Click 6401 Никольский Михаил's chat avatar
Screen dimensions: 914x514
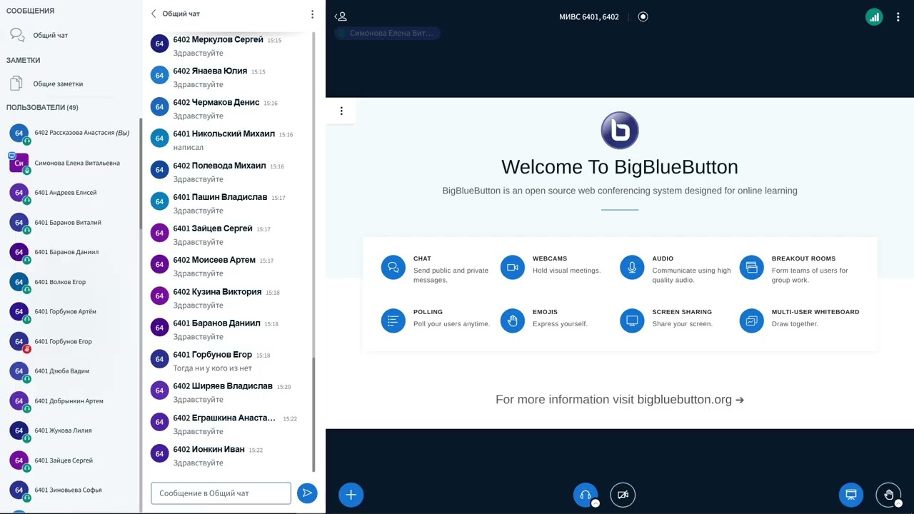pos(159,138)
